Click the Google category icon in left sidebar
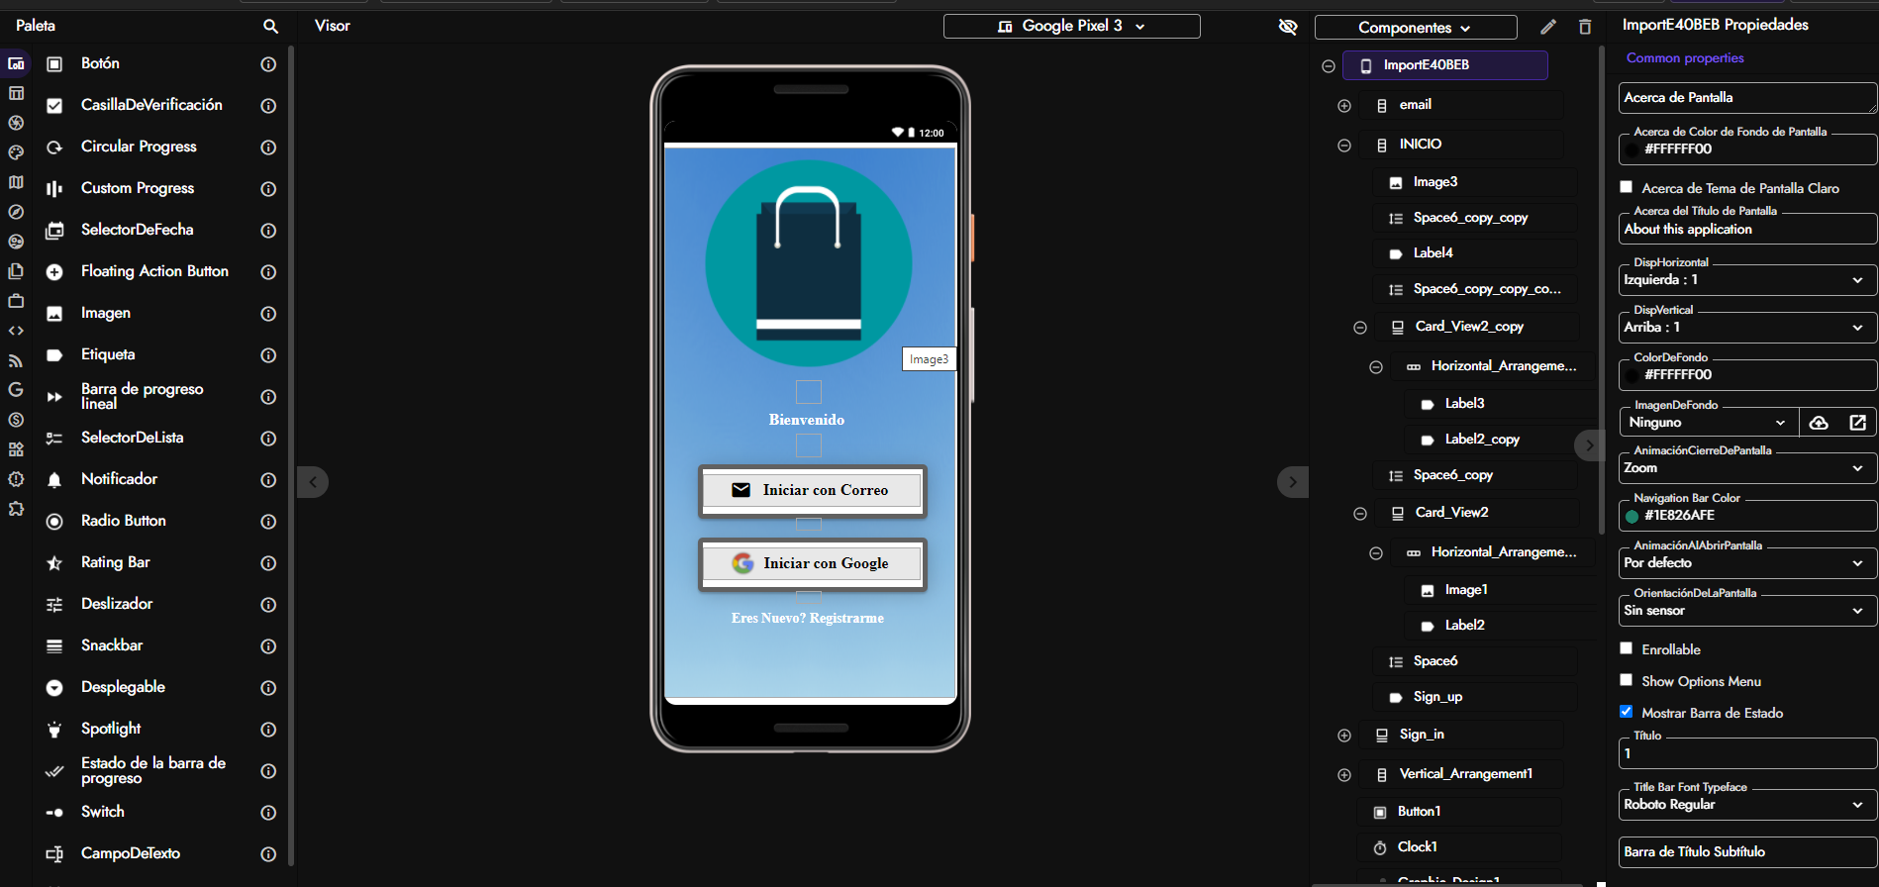This screenshot has width=1879, height=887. coord(16,390)
